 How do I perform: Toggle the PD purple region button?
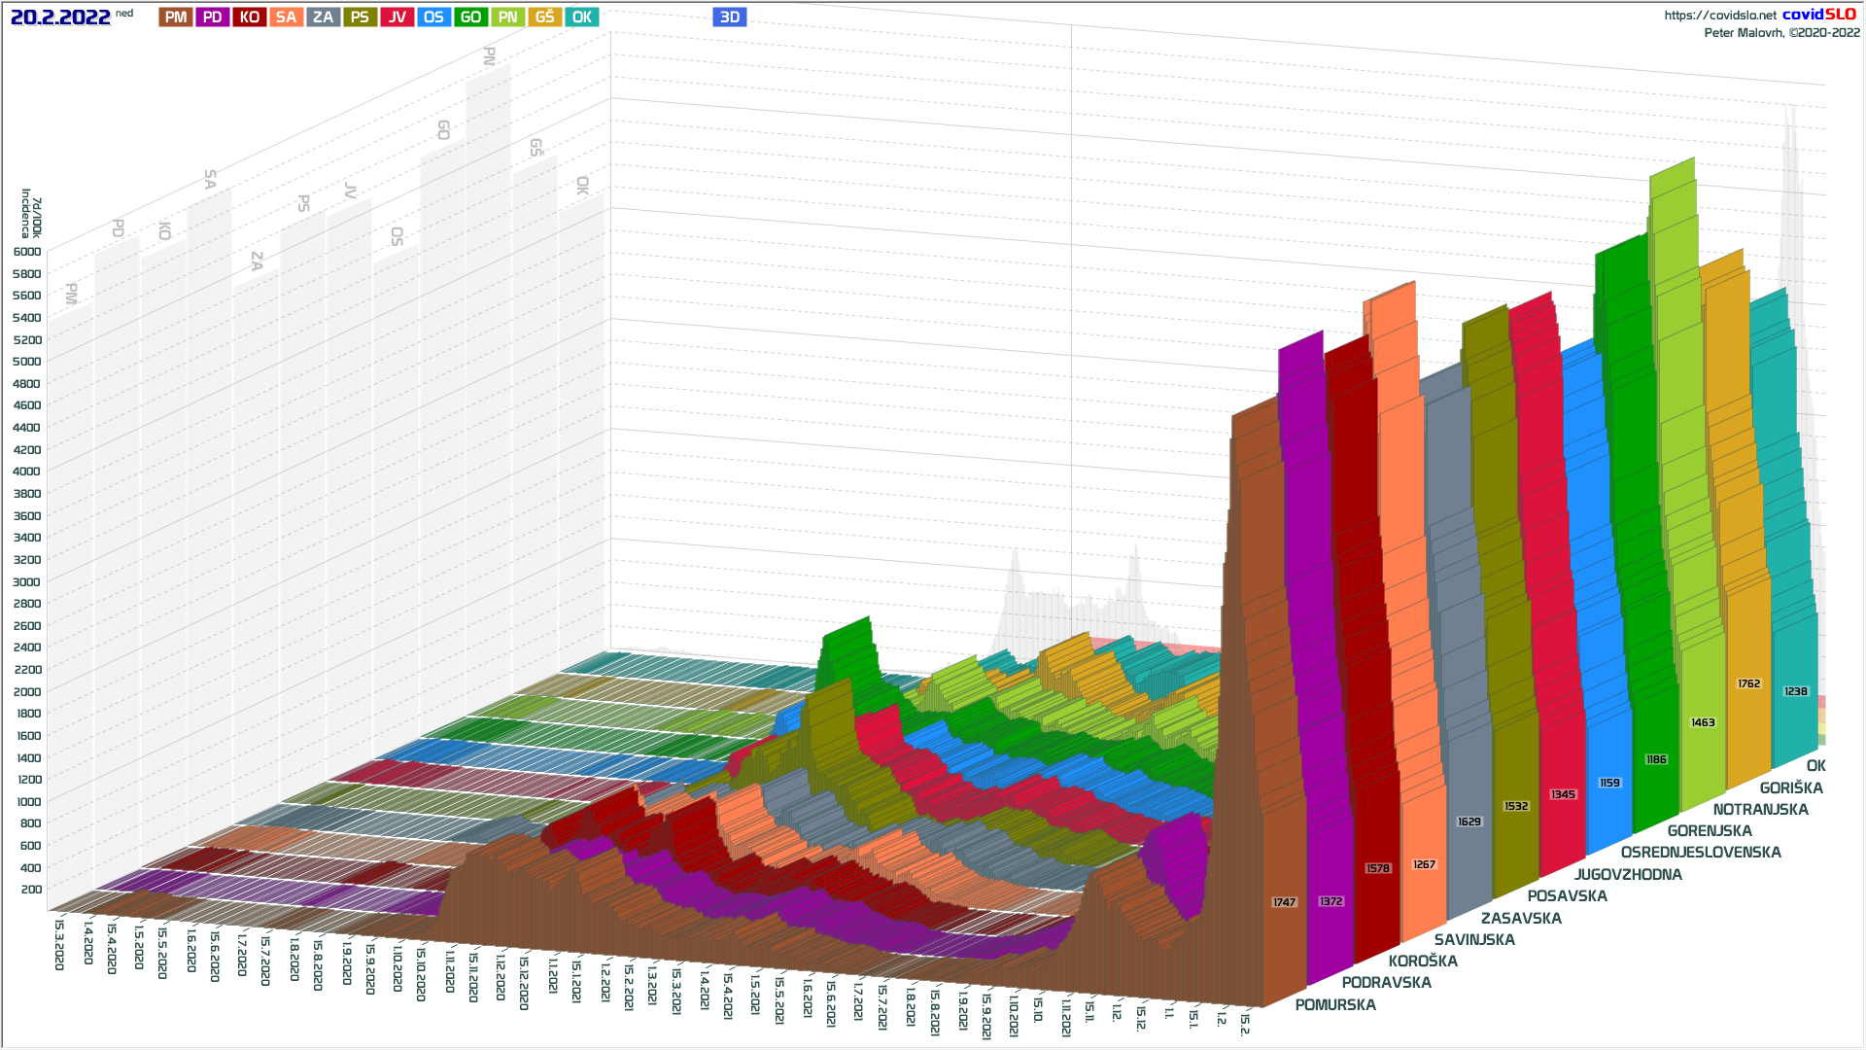(x=213, y=17)
